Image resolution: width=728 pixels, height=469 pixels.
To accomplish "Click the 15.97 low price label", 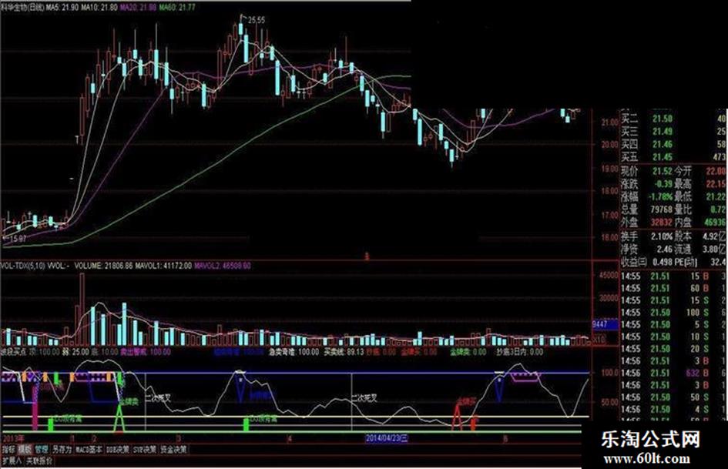I will click(18, 239).
